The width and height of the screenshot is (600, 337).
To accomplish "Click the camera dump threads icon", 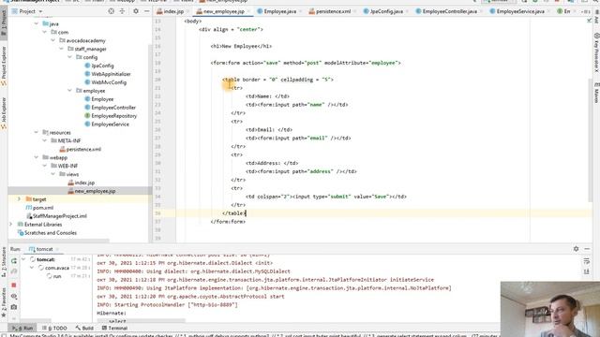I will click(14, 307).
